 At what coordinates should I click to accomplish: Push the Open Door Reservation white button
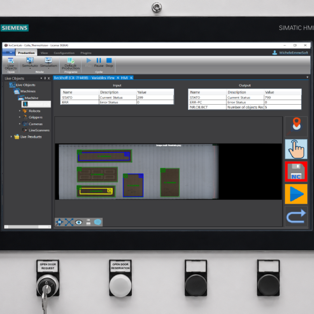pyautogui.click(x=120, y=285)
